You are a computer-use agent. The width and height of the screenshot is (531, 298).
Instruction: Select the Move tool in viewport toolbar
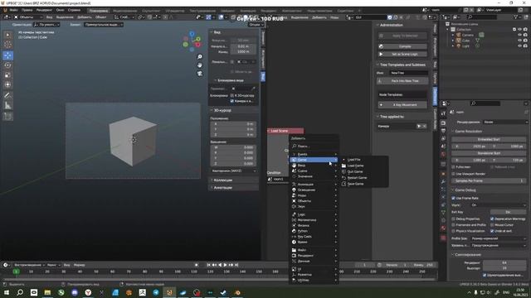(7, 55)
